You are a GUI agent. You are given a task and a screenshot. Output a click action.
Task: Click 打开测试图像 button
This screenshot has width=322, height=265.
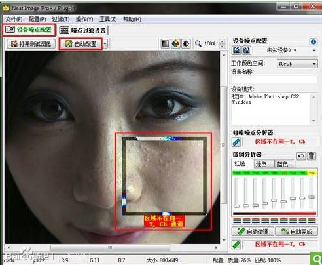[31, 44]
